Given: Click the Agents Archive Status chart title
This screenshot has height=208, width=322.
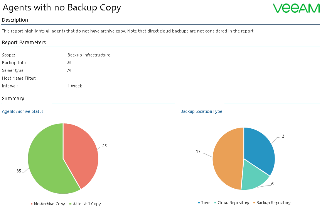Looking at the screenshot, I should [x=23, y=111].
